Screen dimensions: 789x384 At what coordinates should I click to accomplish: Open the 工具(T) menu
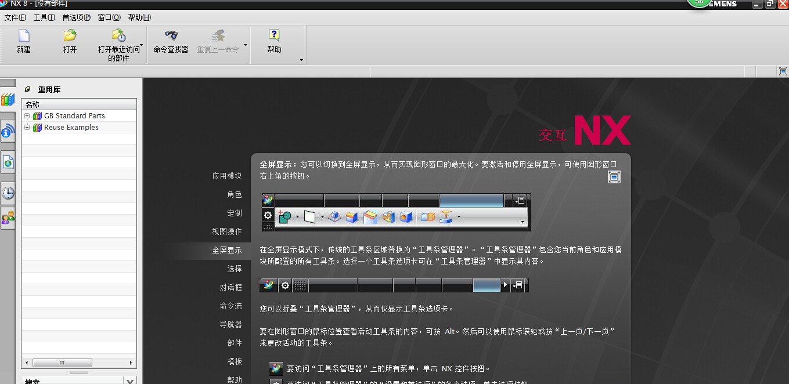(44, 17)
